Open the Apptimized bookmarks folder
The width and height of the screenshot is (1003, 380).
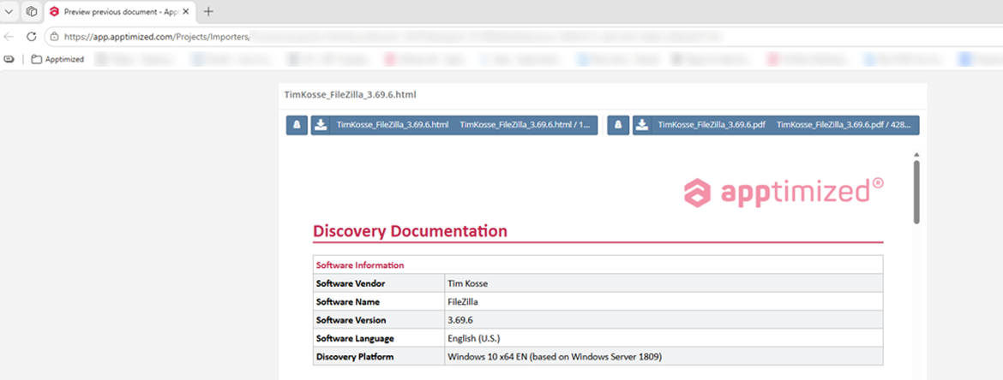click(58, 59)
